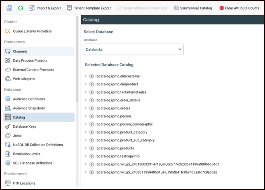Screen dimensions: 265x190
Task: Open Joins configuration
Action: pos(17,136)
